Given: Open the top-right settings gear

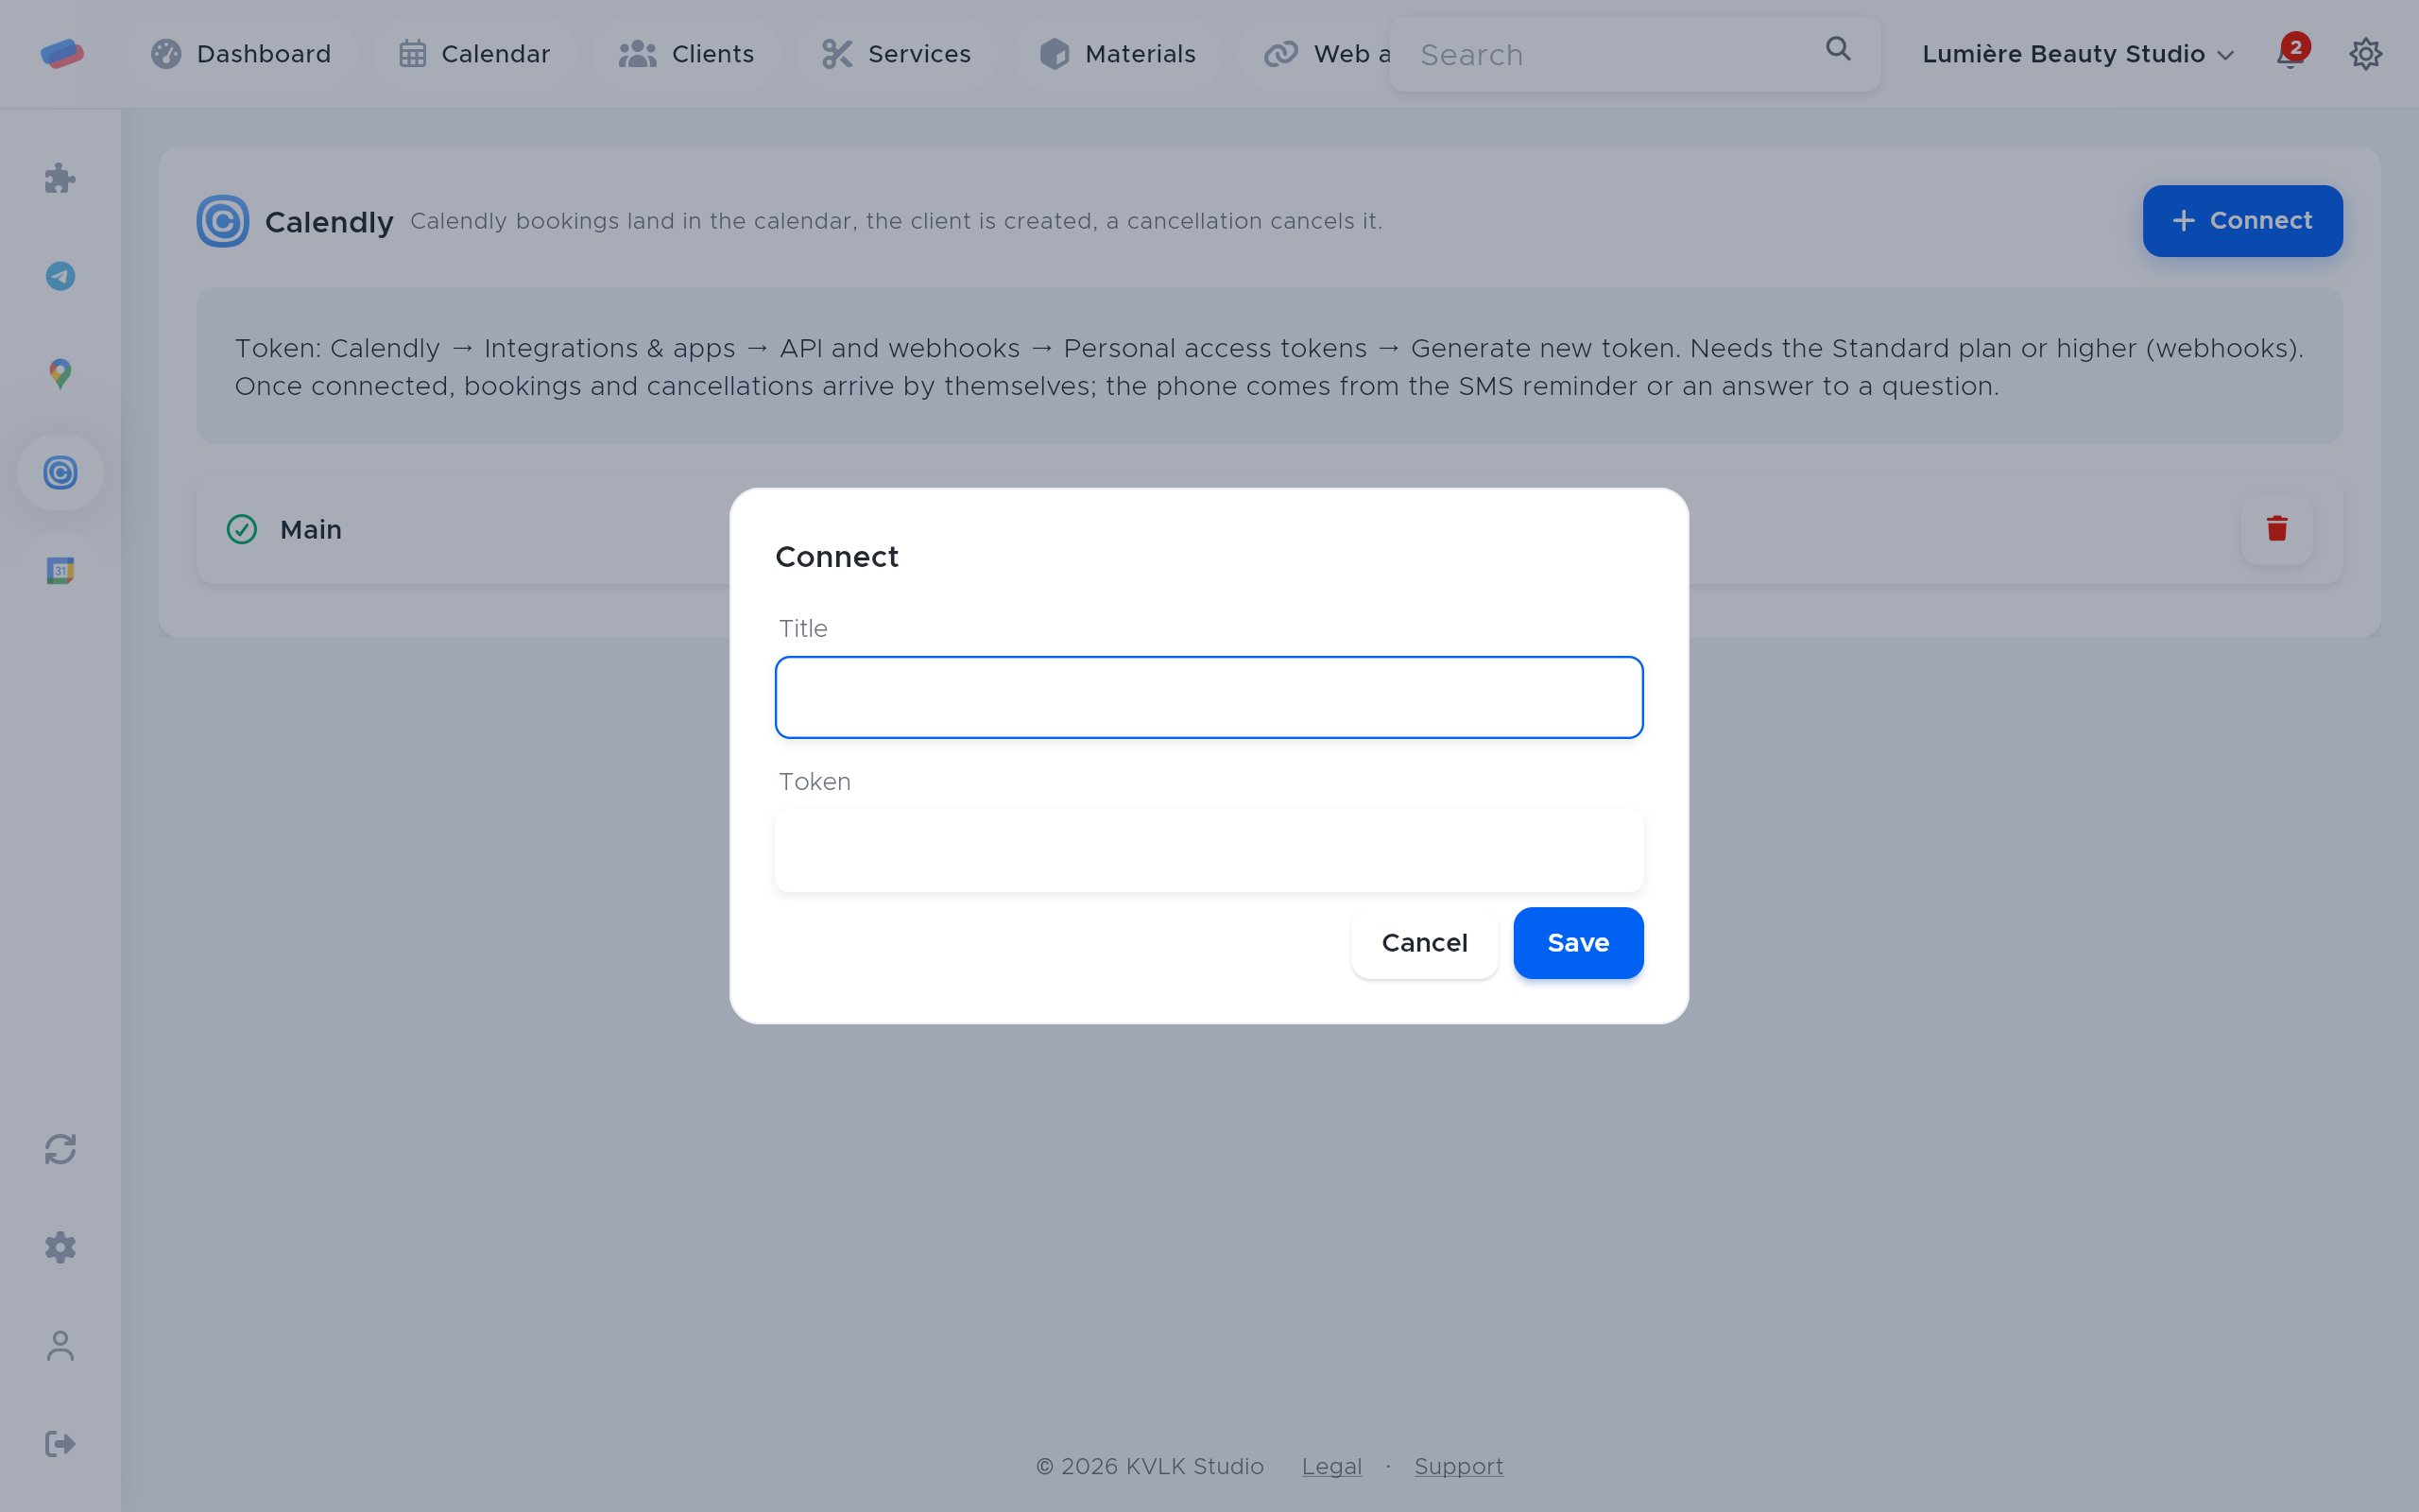Looking at the screenshot, I should pos(2365,53).
